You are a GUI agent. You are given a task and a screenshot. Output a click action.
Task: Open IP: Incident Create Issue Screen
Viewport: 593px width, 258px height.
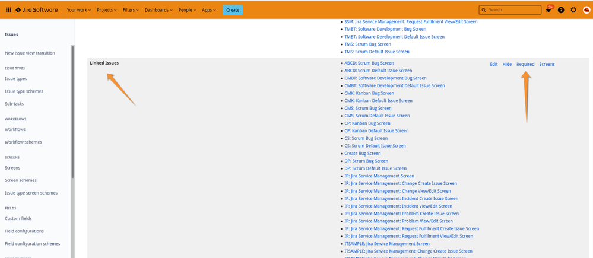click(401, 199)
